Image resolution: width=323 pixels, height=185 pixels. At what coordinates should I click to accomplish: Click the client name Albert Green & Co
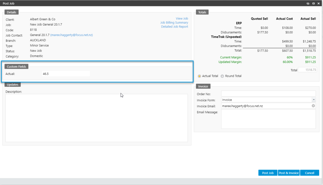pos(43,19)
